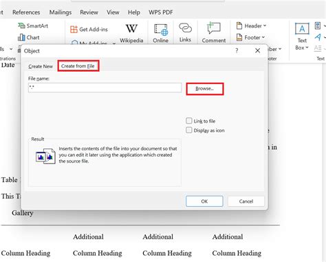The image size is (326, 262).
Task: Close the Object dialog
Action: click(x=258, y=50)
